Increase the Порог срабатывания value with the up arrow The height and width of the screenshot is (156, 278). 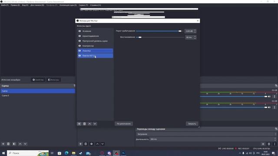pyautogui.click(x=195, y=30)
